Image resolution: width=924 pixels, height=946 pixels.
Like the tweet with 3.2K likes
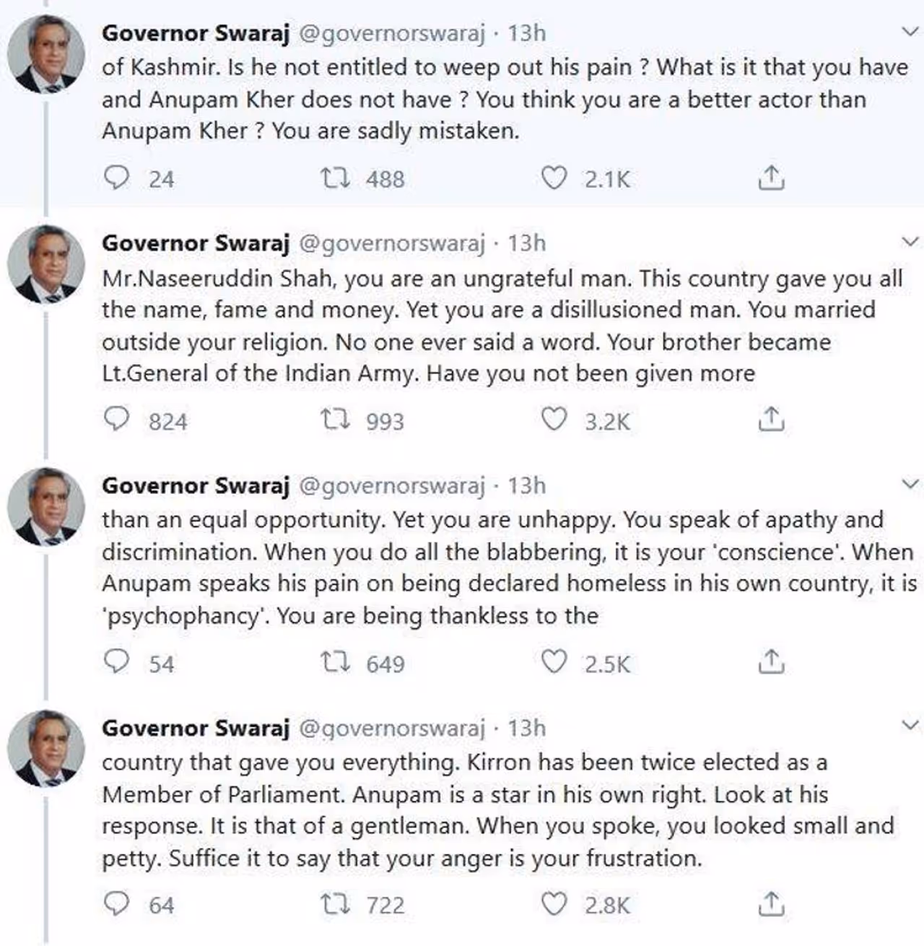(x=554, y=420)
